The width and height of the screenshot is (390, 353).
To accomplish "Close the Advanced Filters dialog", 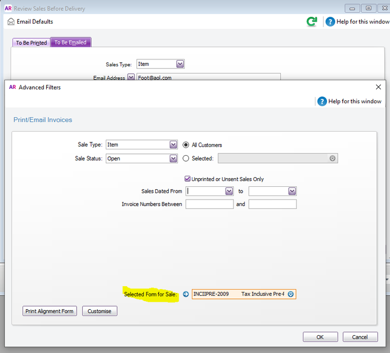I will point(378,87).
